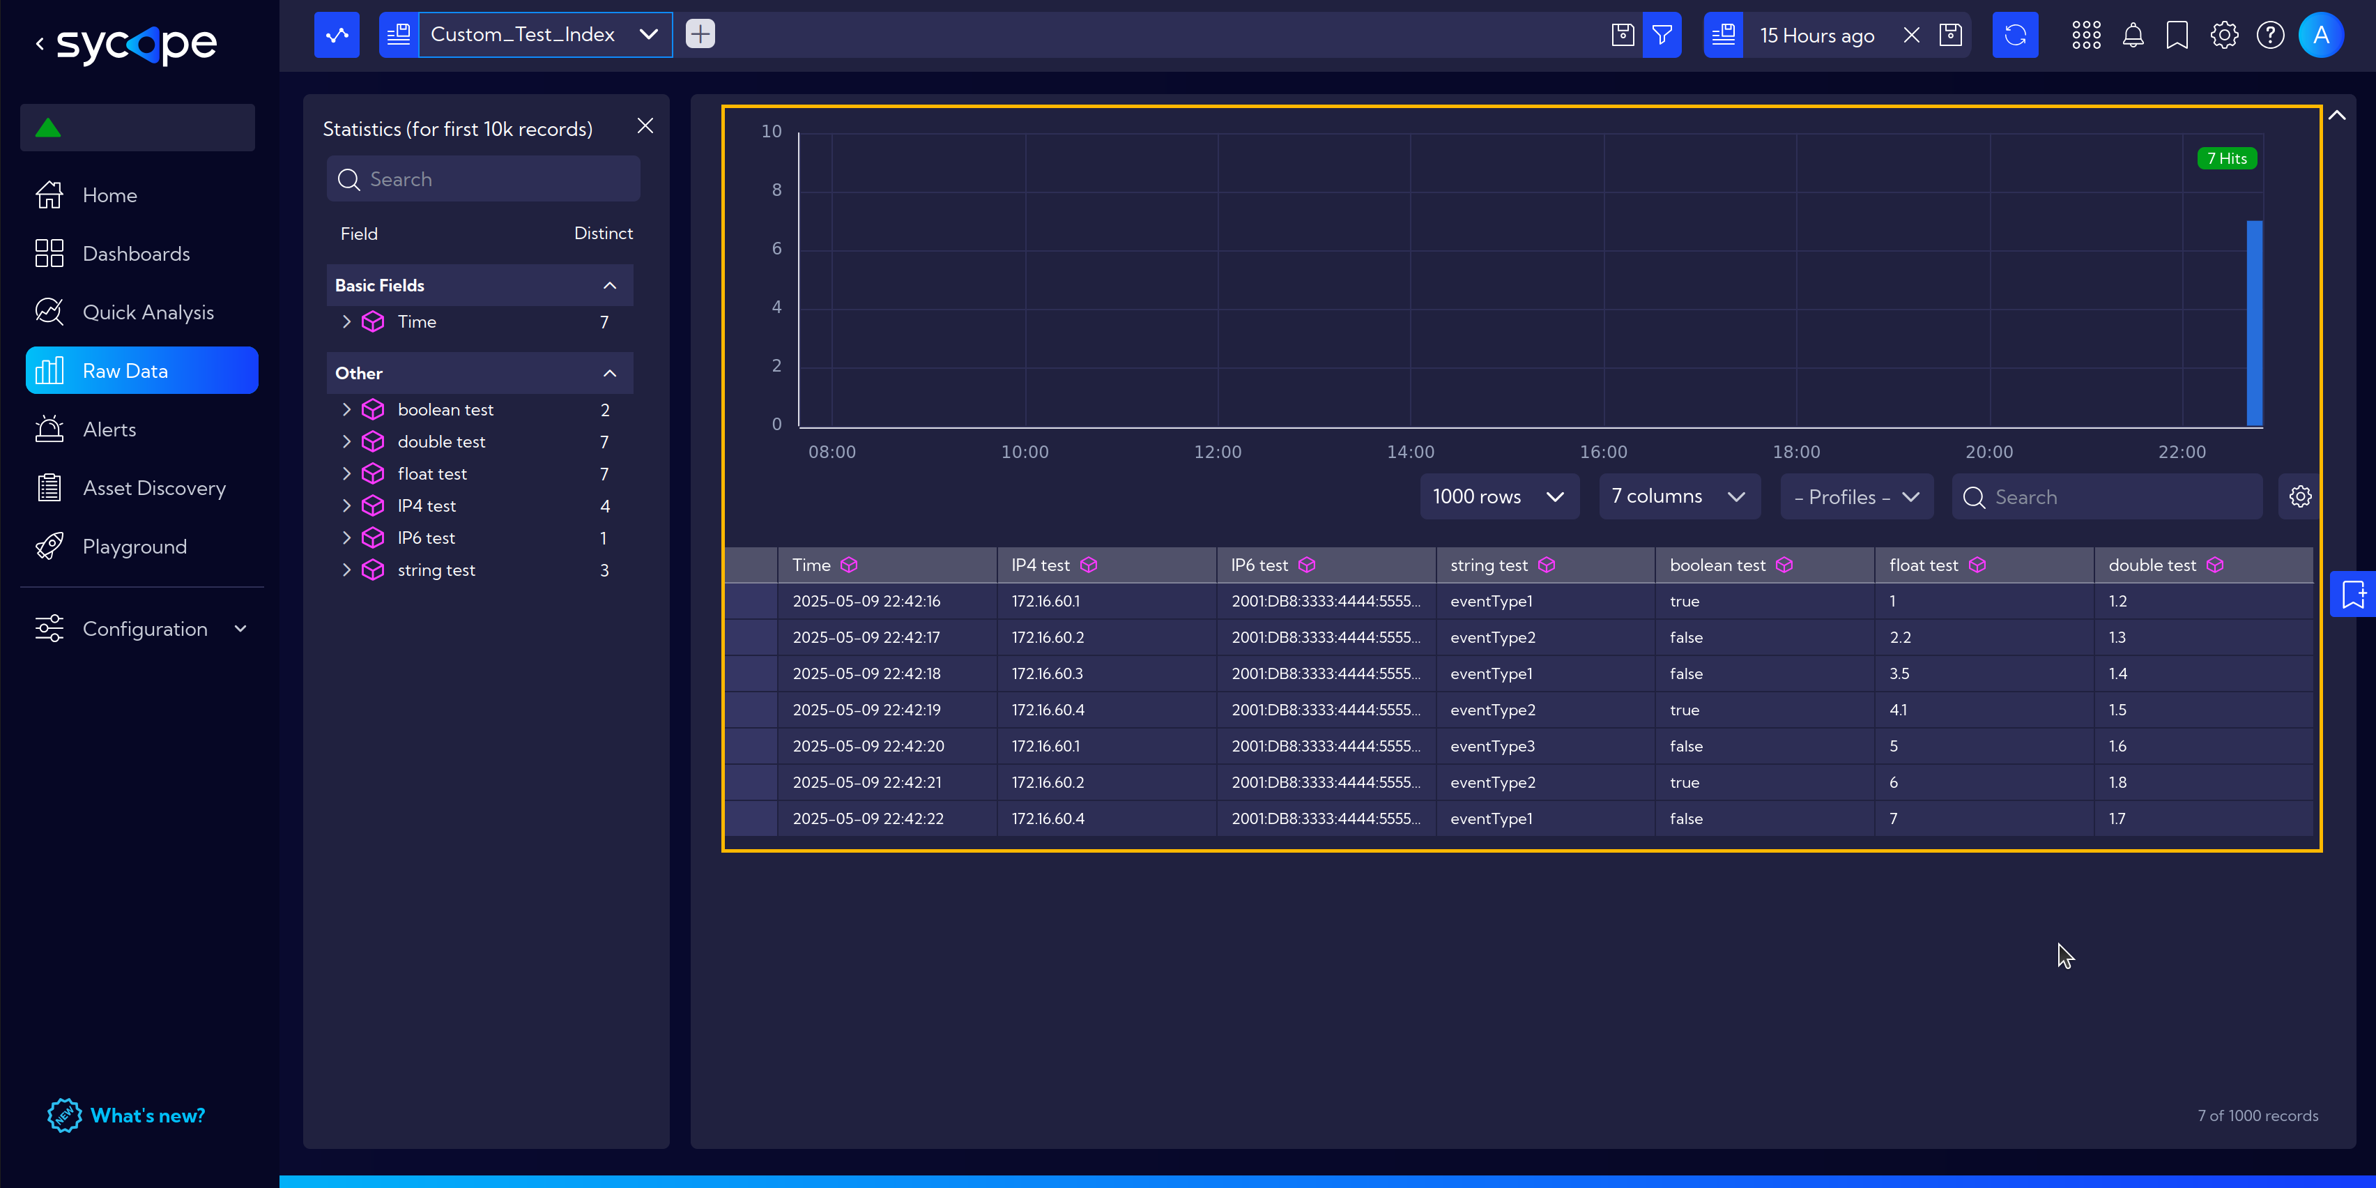2376x1188 pixels.
Task: Open the help question mark
Action: (2270, 35)
